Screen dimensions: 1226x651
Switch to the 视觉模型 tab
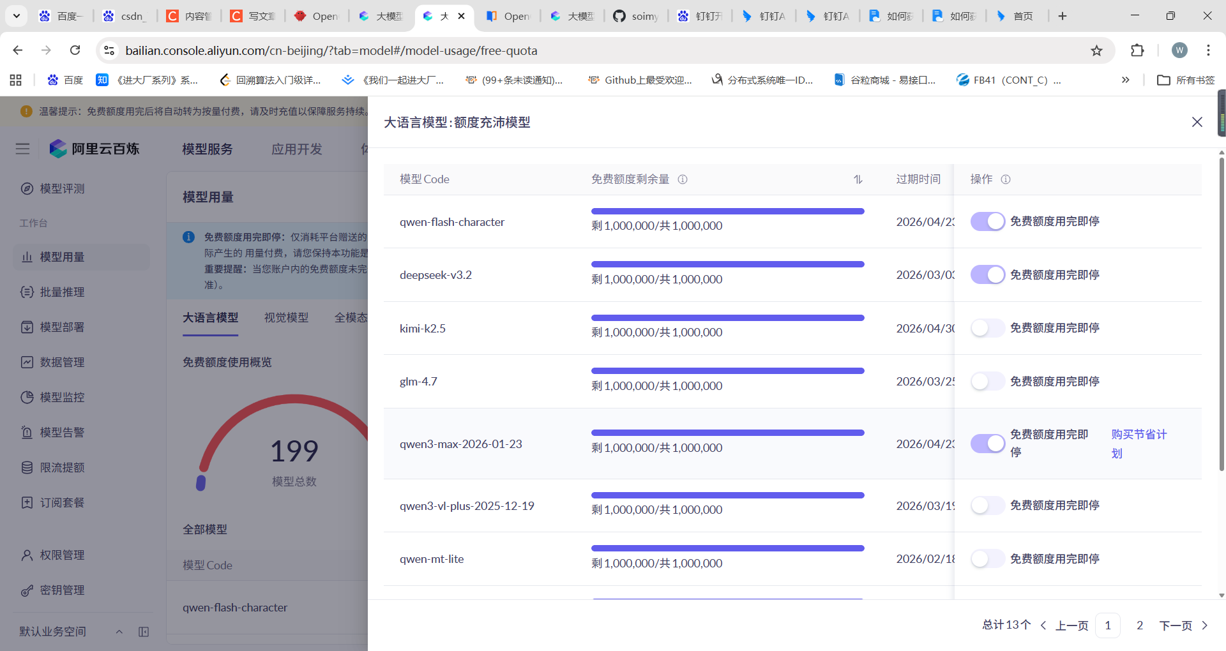(x=286, y=317)
